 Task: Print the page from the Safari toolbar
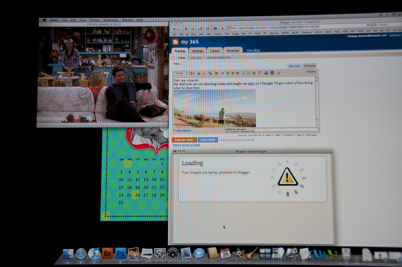click(215, 28)
